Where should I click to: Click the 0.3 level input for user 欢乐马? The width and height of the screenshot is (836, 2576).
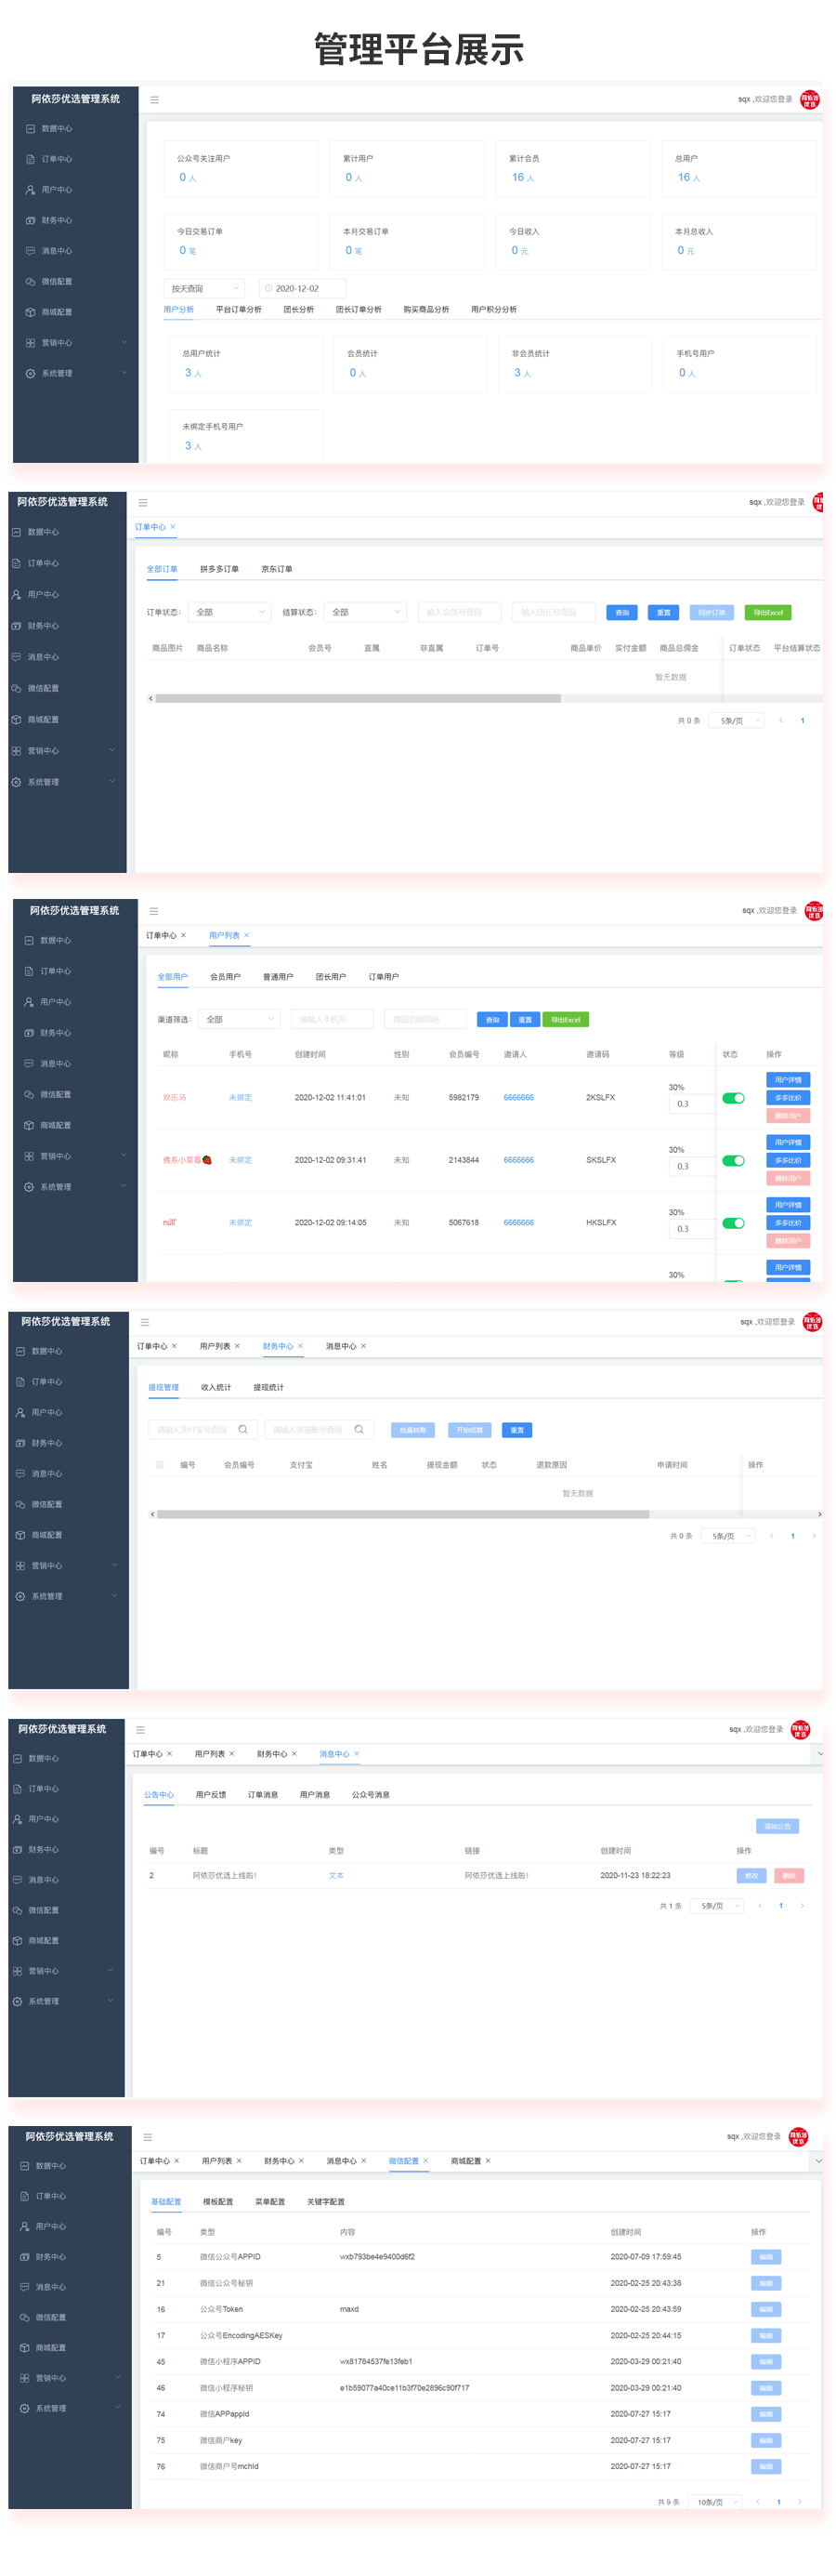(x=689, y=1104)
